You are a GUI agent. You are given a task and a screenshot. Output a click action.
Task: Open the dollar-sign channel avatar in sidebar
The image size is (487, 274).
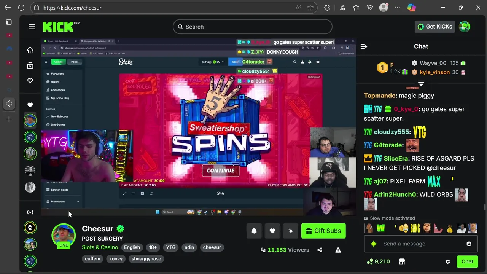click(x=30, y=228)
